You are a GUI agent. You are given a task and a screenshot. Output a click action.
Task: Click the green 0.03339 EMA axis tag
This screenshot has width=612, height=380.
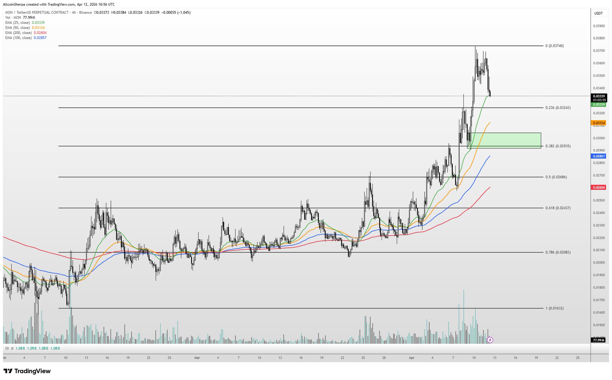pyautogui.click(x=599, y=105)
